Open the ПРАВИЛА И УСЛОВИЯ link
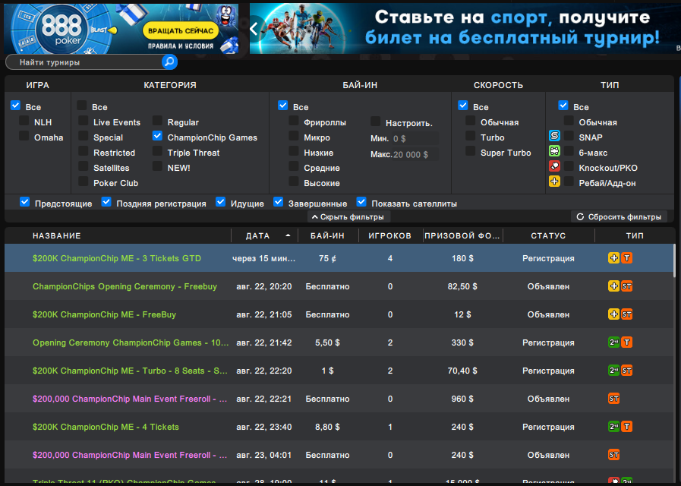The width and height of the screenshot is (681, 486). click(181, 46)
